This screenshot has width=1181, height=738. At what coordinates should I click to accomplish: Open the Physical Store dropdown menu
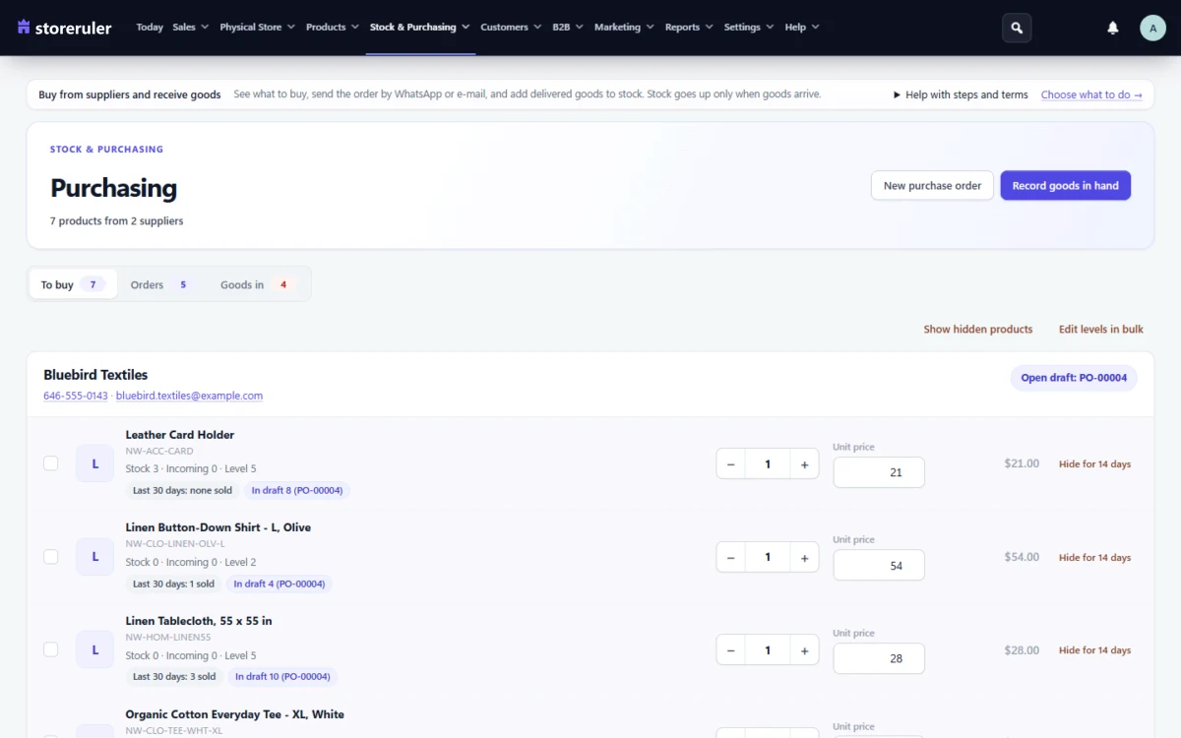(x=257, y=28)
